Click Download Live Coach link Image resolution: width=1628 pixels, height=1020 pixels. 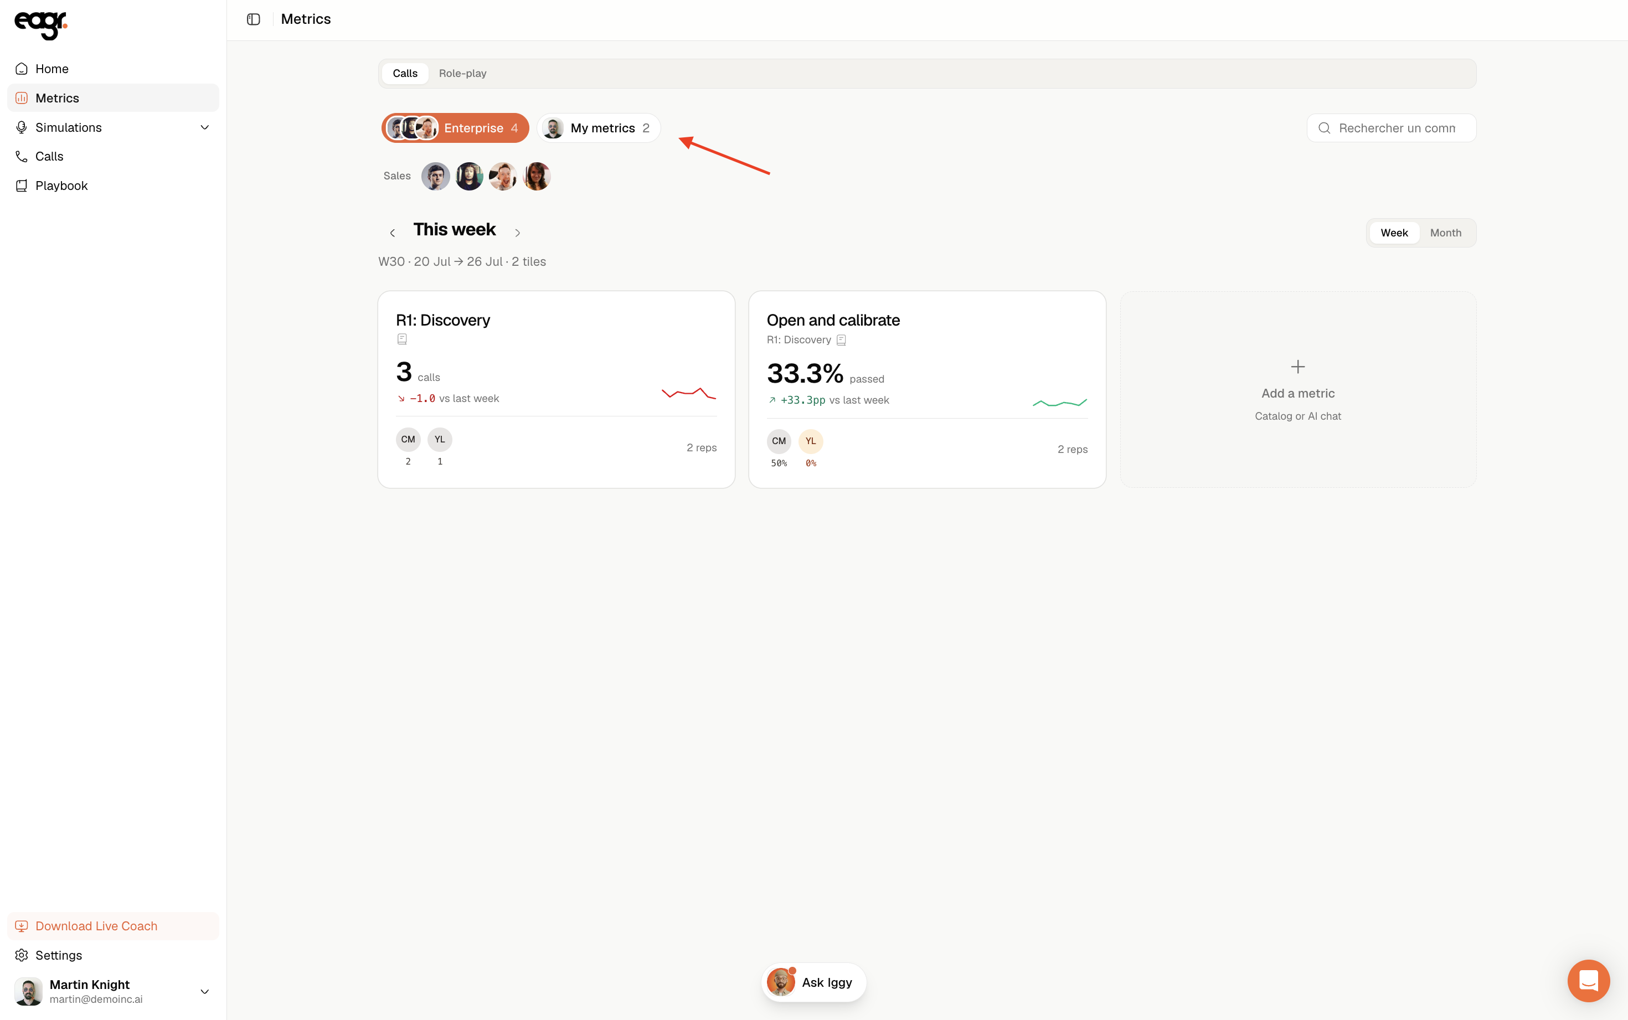114,926
